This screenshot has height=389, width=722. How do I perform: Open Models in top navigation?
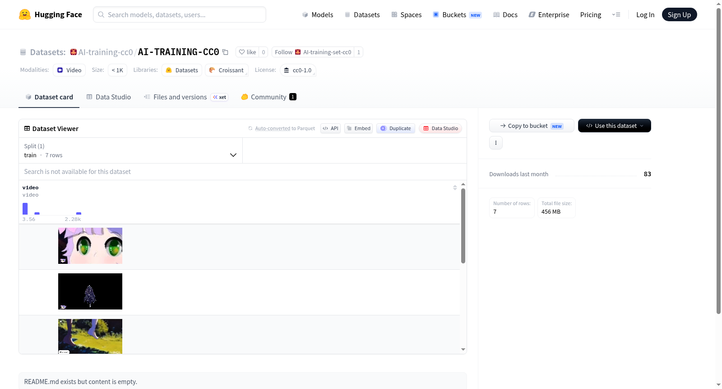318,14
